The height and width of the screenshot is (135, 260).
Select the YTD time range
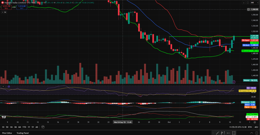pos(24,127)
